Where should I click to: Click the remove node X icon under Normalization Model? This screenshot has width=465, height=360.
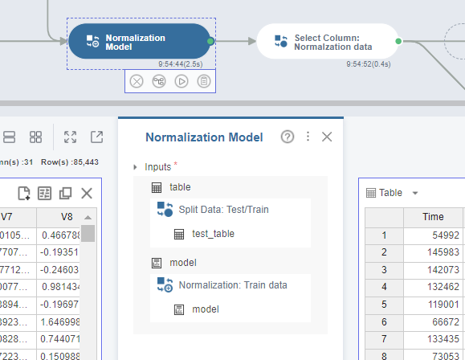pos(137,81)
